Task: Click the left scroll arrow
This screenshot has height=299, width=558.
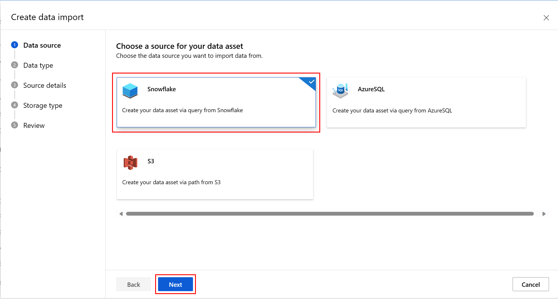Action: point(121,214)
